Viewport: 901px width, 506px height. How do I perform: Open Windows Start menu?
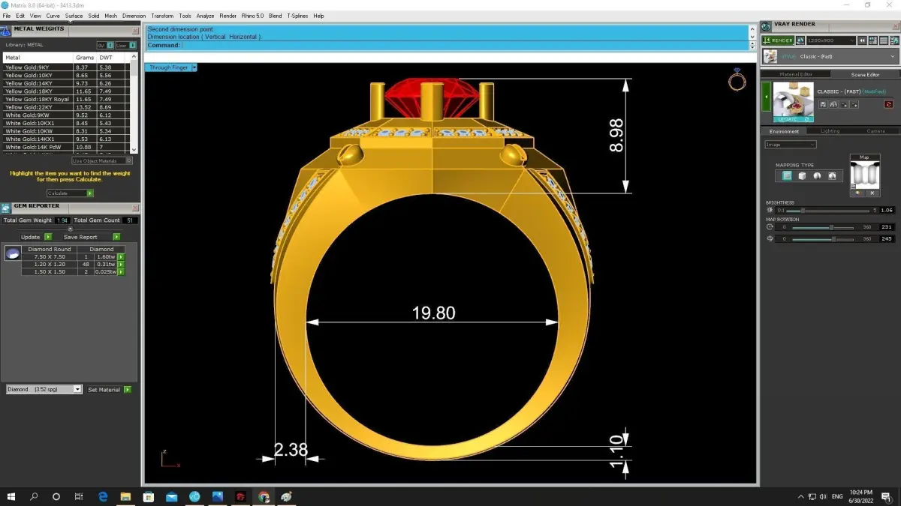tap(11, 496)
